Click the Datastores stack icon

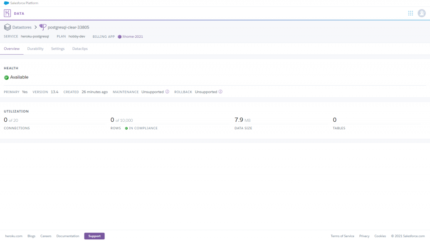pos(8,27)
